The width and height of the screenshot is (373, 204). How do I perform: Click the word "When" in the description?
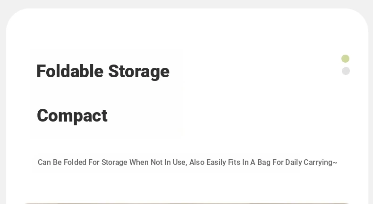point(139,163)
